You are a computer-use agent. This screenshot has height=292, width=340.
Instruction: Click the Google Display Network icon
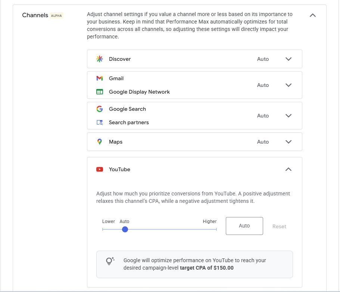coord(100,92)
